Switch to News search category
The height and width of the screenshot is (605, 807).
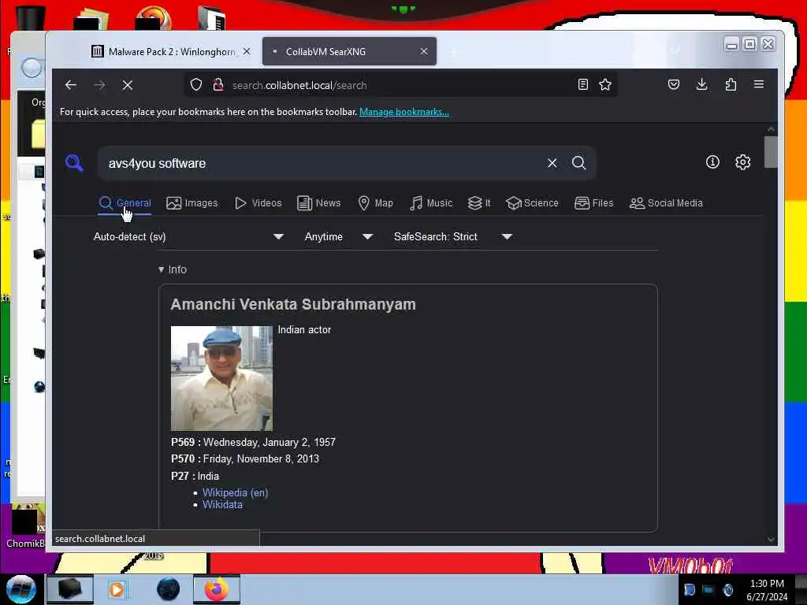tap(319, 203)
